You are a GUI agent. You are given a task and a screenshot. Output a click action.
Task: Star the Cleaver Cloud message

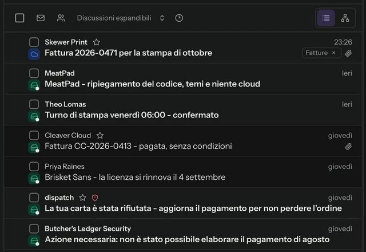[100, 136]
